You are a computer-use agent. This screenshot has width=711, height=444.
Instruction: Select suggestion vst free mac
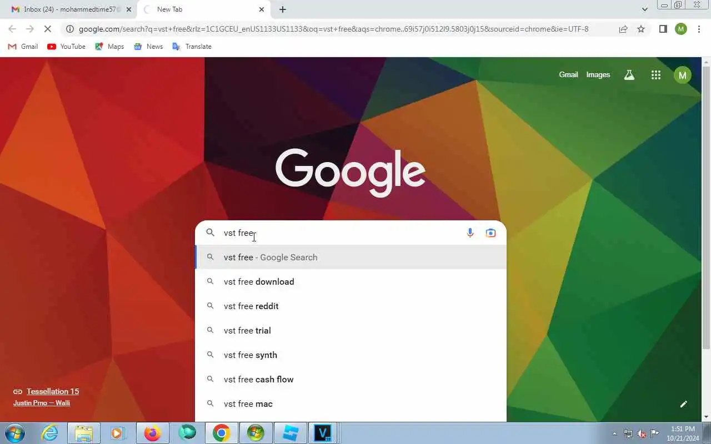(x=351, y=404)
